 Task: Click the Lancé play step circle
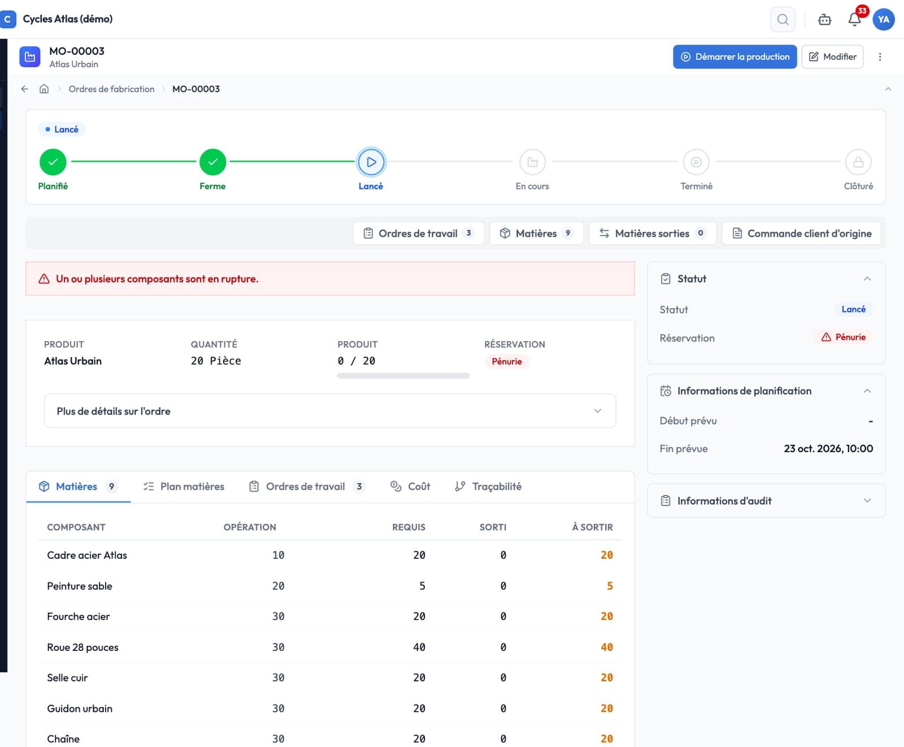[x=371, y=162]
